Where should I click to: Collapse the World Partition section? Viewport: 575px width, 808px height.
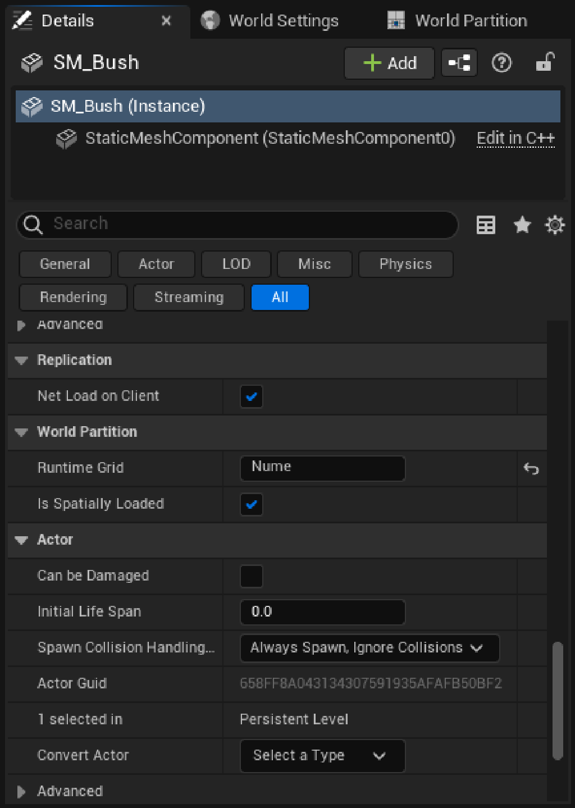pyautogui.click(x=22, y=432)
